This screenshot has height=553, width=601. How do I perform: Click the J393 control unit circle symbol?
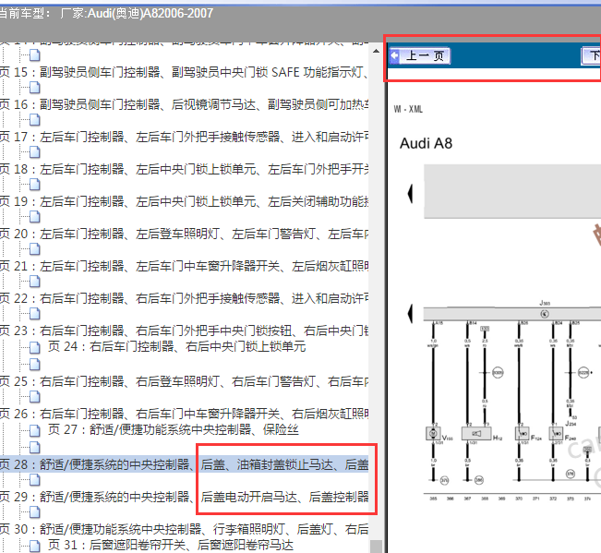pos(545,314)
